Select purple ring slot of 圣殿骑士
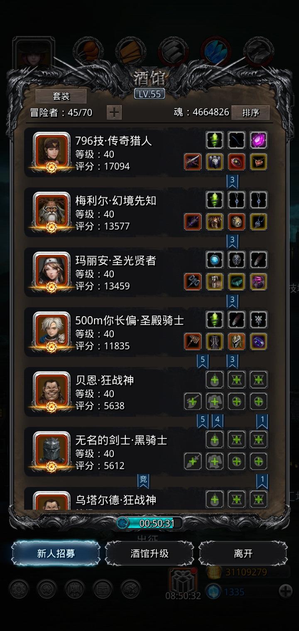Viewport: 299px width, 631px height. point(258,341)
